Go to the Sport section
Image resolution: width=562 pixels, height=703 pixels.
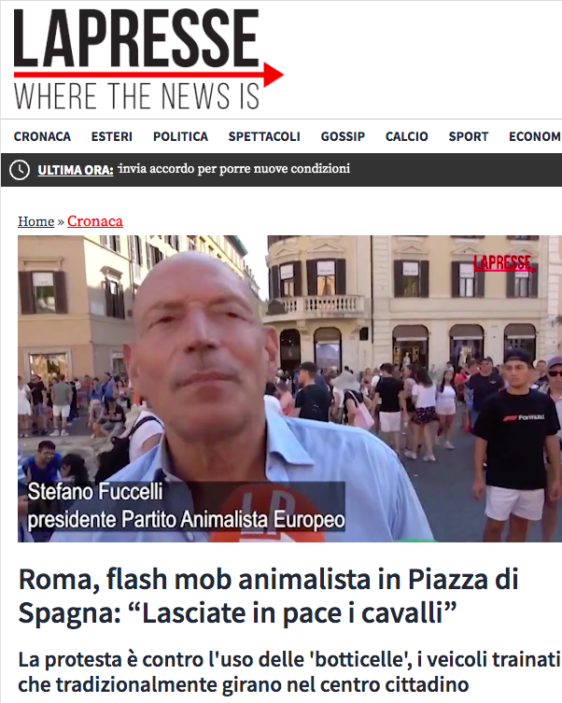coord(469,136)
